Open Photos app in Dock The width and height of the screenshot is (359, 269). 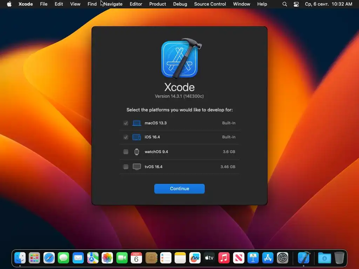pos(107,258)
